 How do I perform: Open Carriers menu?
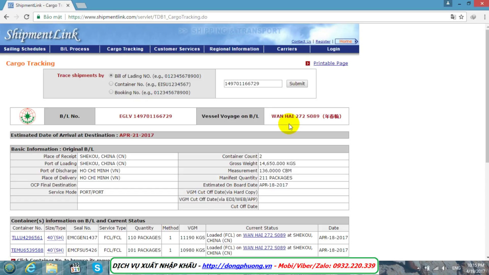[x=287, y=49]
